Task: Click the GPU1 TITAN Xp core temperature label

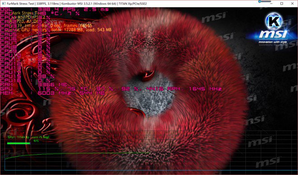Action: tap(28, 137)
